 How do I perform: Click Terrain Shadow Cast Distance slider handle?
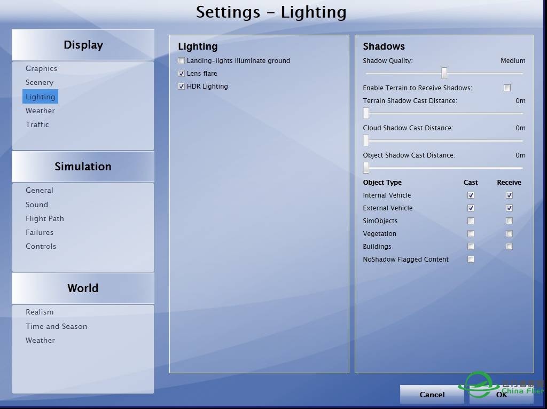366,113
